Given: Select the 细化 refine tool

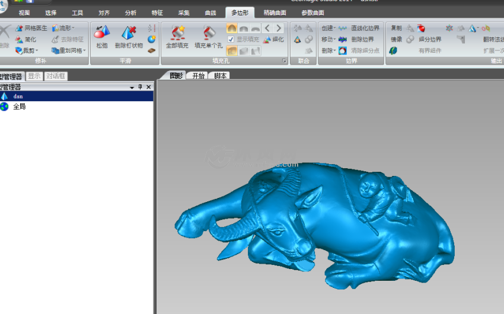Looking at the screenshot, I should pos(273,39).
